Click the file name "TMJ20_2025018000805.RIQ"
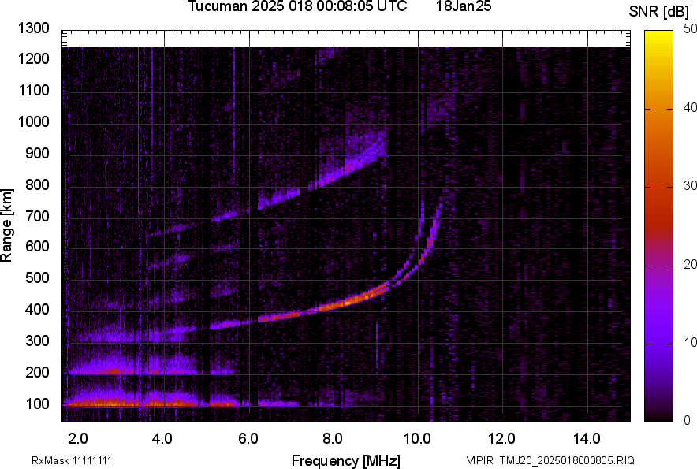 567,460
